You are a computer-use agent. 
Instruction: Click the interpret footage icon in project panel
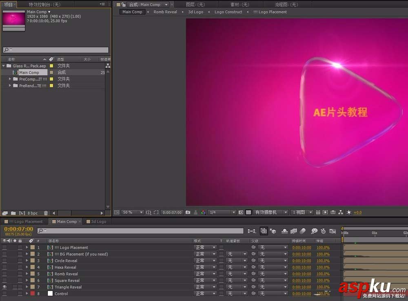(4, 213)
